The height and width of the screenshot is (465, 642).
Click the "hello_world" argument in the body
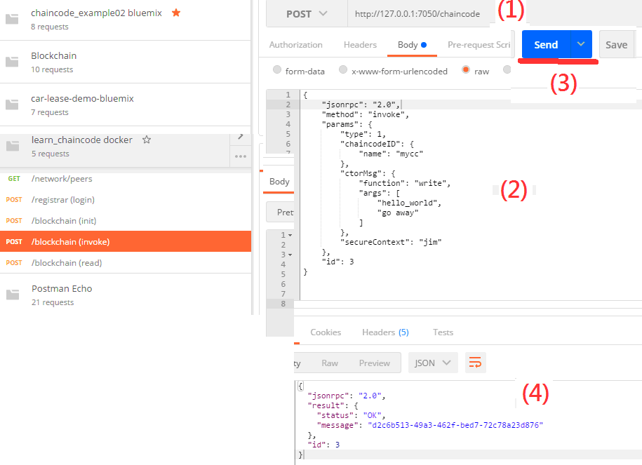click(x=408, y=203)
